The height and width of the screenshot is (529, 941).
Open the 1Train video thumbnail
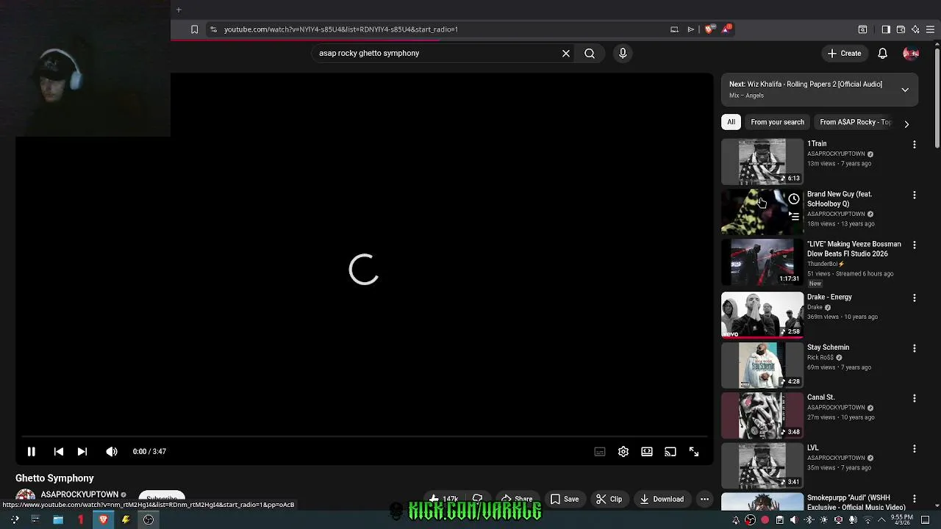(762, 162)
